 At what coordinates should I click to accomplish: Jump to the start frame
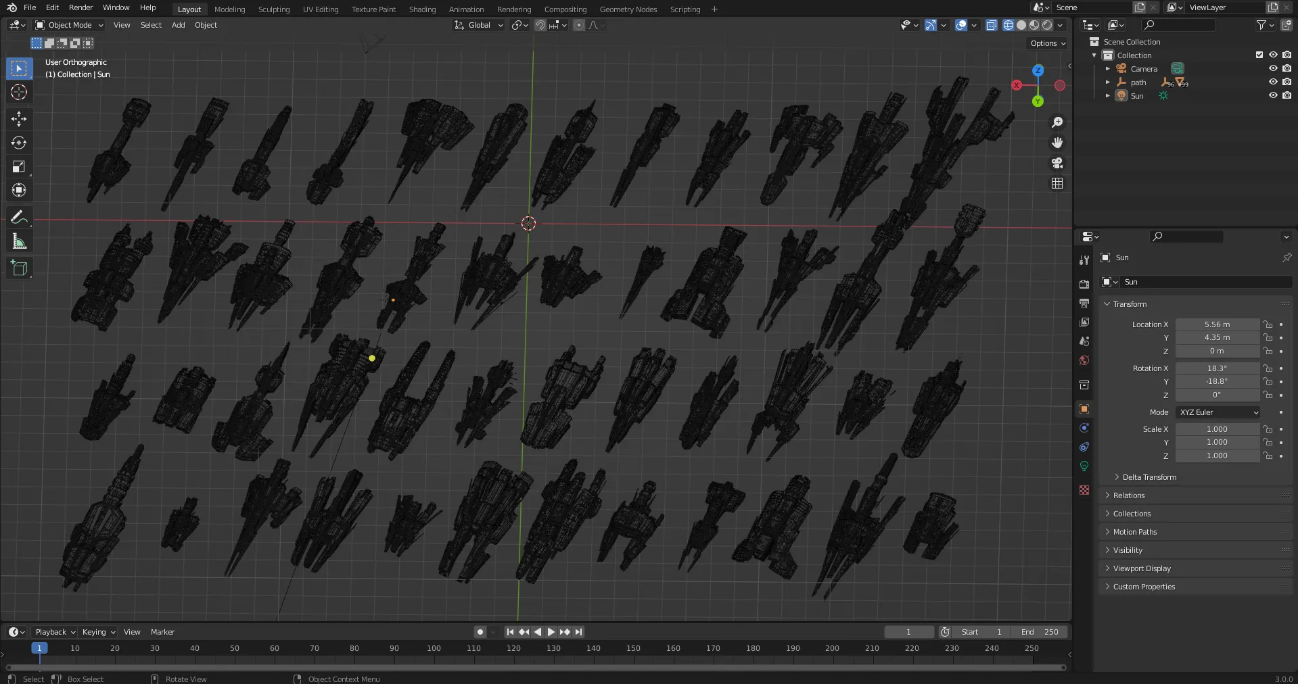pyautogui.click(x=510, y=632)
